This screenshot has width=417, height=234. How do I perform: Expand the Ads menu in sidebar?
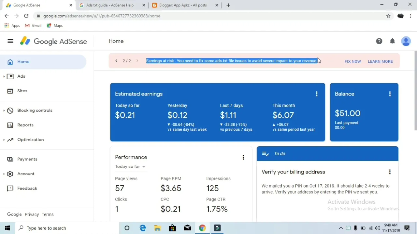(4, 76)
